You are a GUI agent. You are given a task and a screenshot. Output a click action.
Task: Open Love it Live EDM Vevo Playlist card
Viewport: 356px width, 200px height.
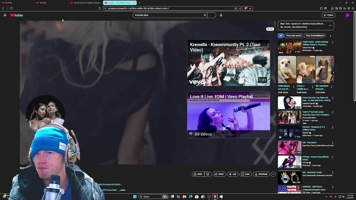[x=229, y=115]
